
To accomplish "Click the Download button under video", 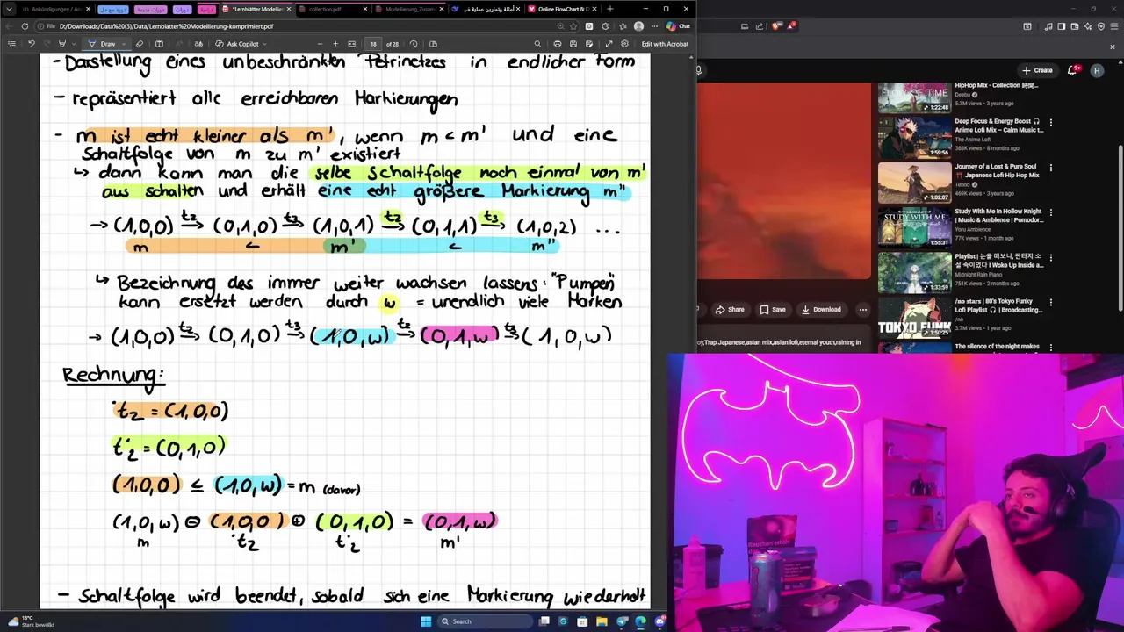I will pos(821,309).
